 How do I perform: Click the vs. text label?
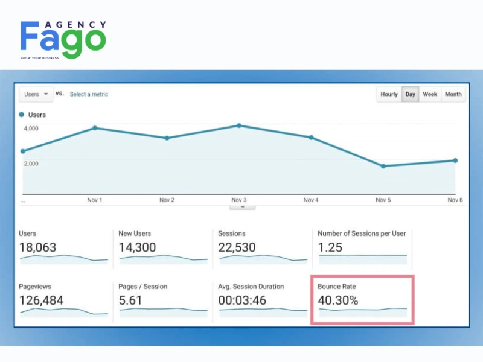pyautogui.click(x=60, y=94)
